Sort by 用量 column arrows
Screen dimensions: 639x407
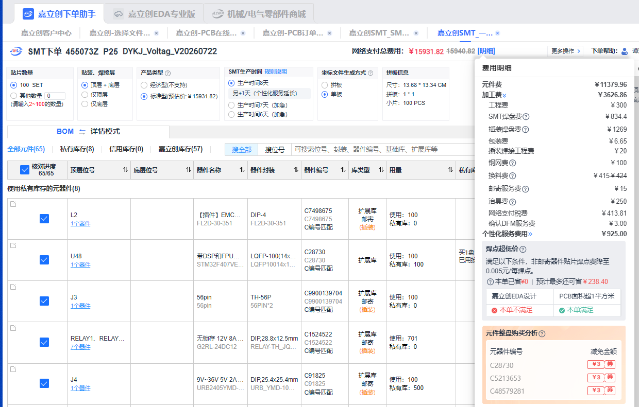coord(450,170)
